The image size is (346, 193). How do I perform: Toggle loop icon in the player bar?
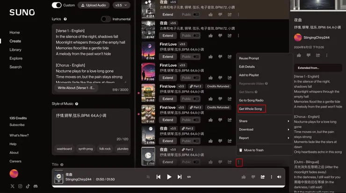click(189, 177)
